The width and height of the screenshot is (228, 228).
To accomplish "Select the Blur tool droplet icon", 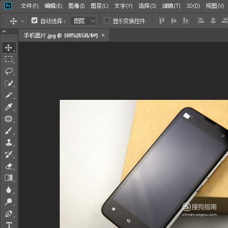I will (9, 190).
